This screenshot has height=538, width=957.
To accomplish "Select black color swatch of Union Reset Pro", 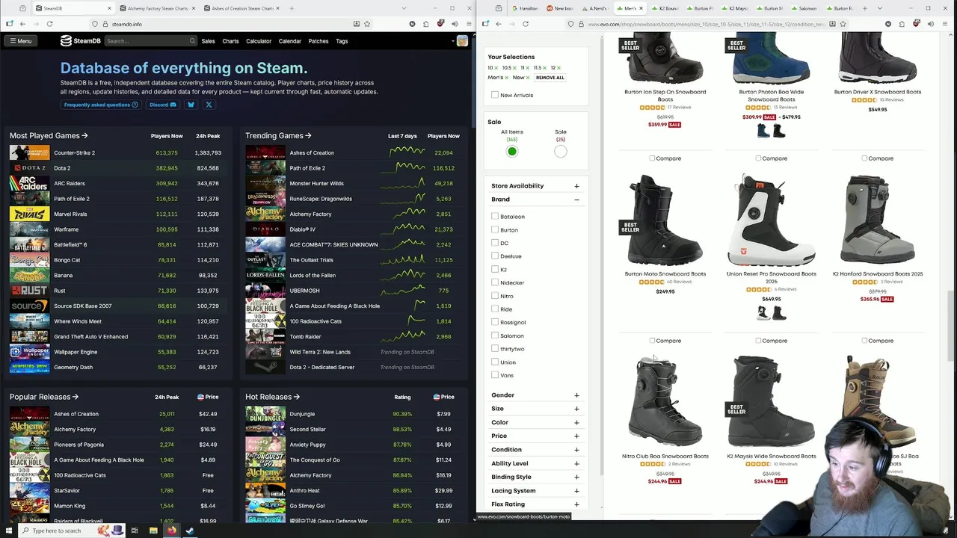I will [780, 314].
